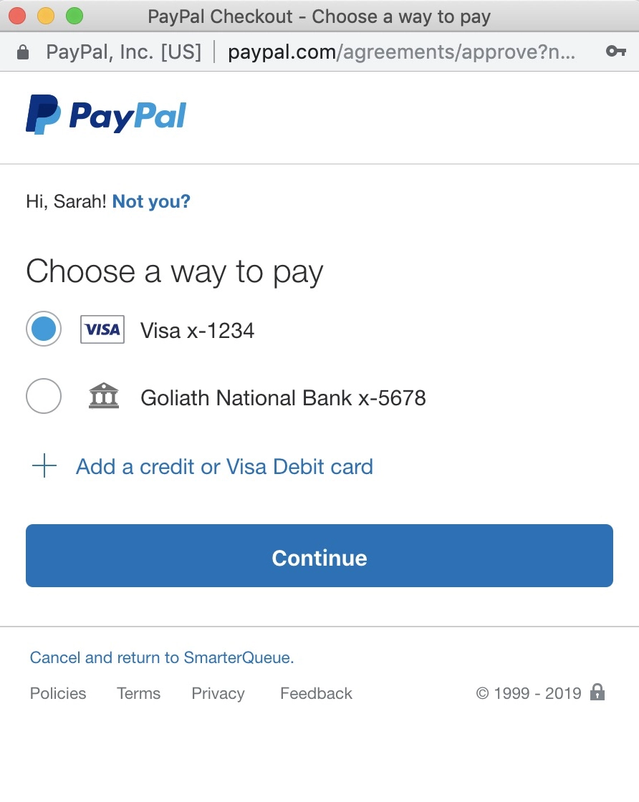Open the Terms footer link
Screen dimensions: 639x802
(x=139, y=693)
